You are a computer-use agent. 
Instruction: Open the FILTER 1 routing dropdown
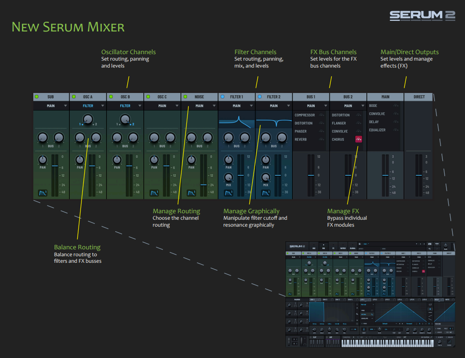tap(236, 106)
